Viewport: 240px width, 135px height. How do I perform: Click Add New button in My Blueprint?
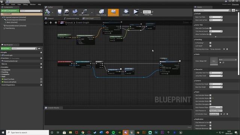[6, 48]
